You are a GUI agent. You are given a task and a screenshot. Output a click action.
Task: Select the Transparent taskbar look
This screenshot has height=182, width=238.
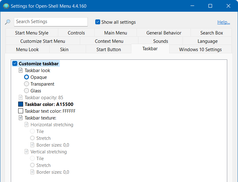(x=27, y=84)
